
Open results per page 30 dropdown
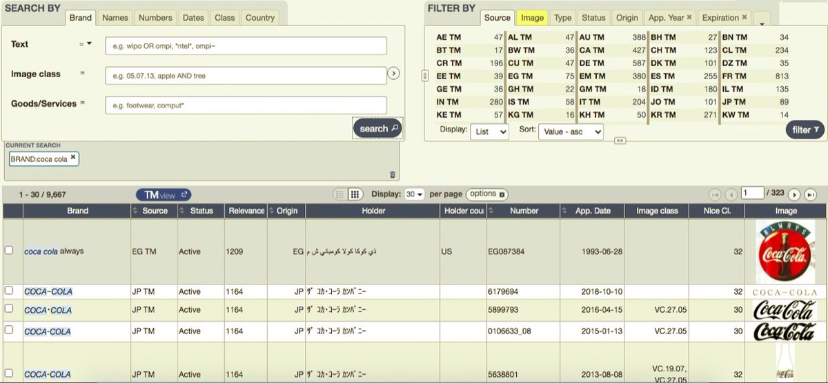pos(415,195)
